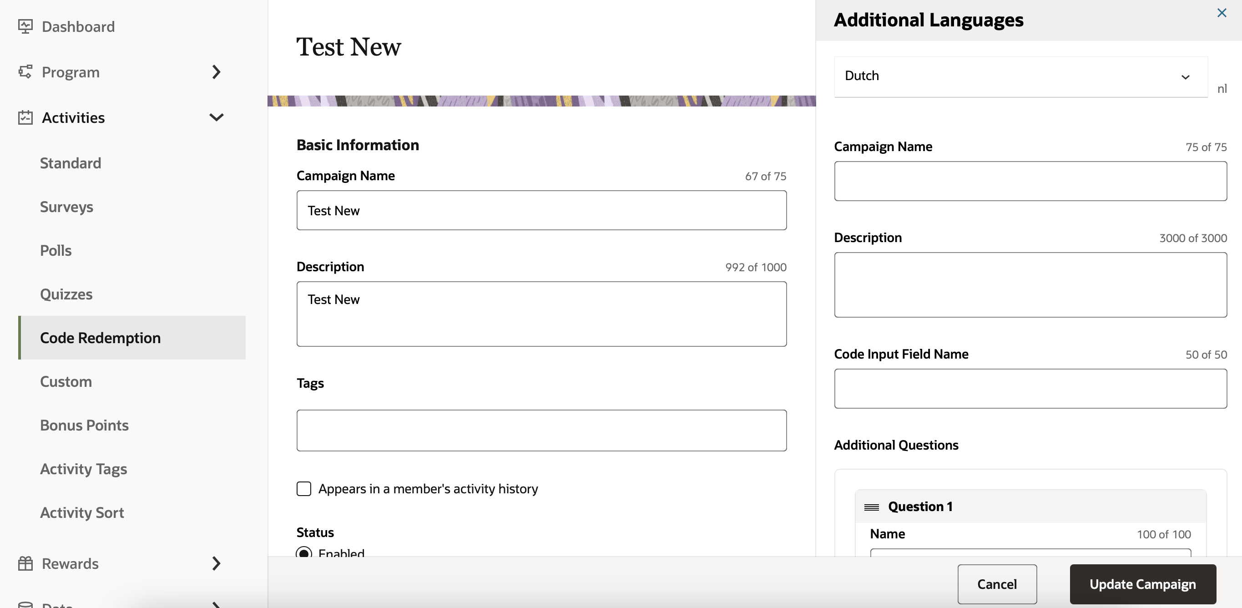Open the Dutch language dropdown

1020,76
